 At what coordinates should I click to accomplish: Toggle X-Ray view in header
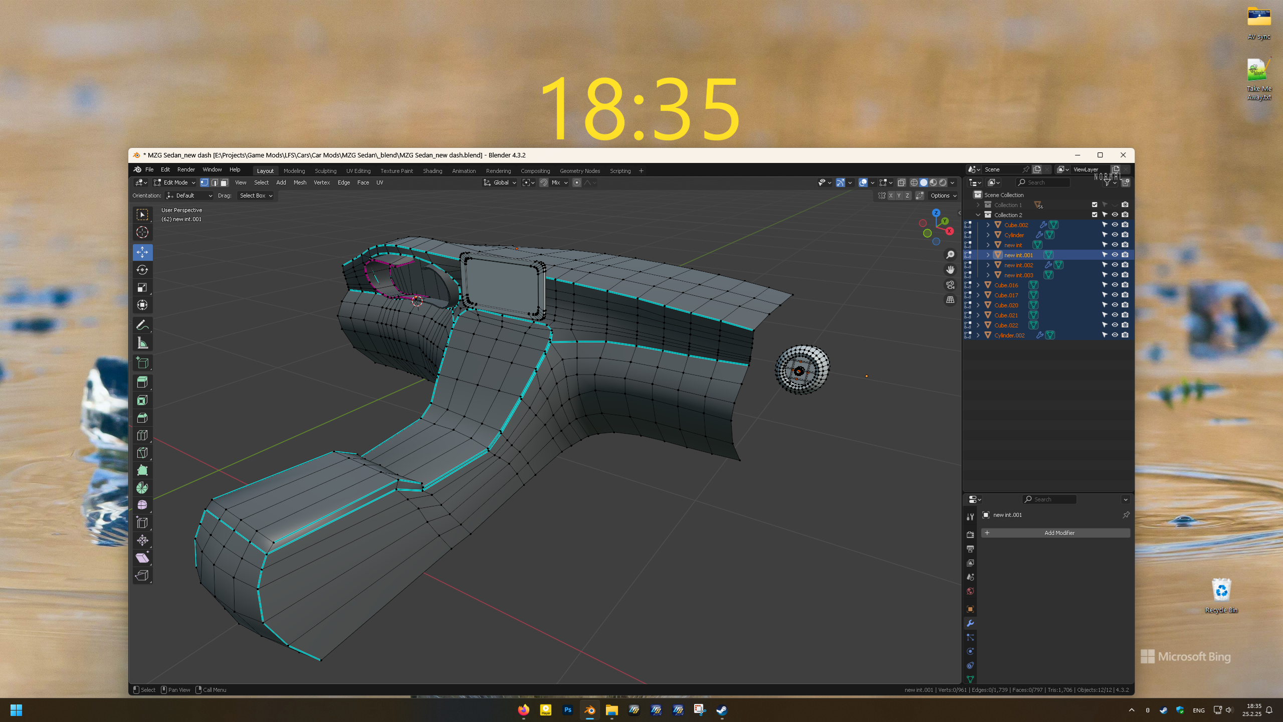902,183
